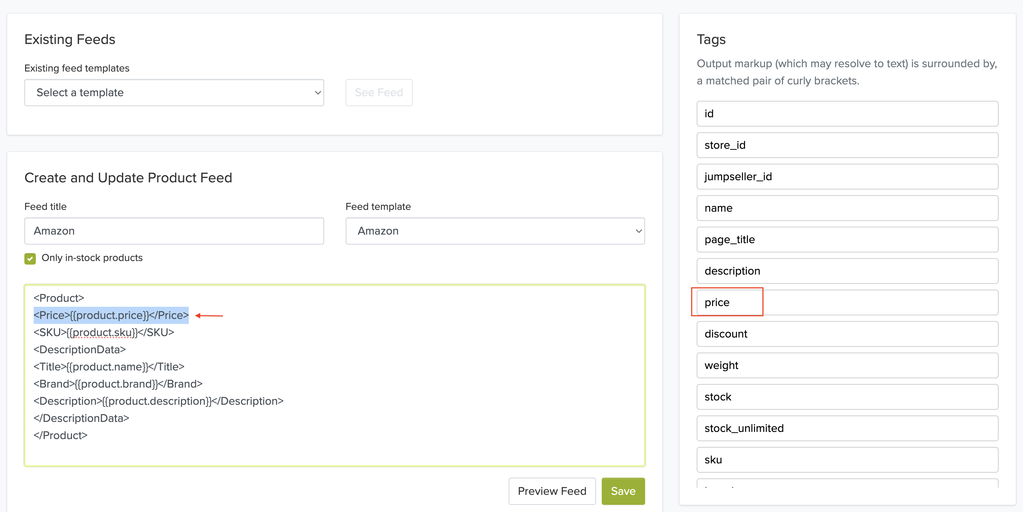Toggle the Only in-stock products checkbox
The height and width of the screenshot is (512, 1023).
(30, 259)
